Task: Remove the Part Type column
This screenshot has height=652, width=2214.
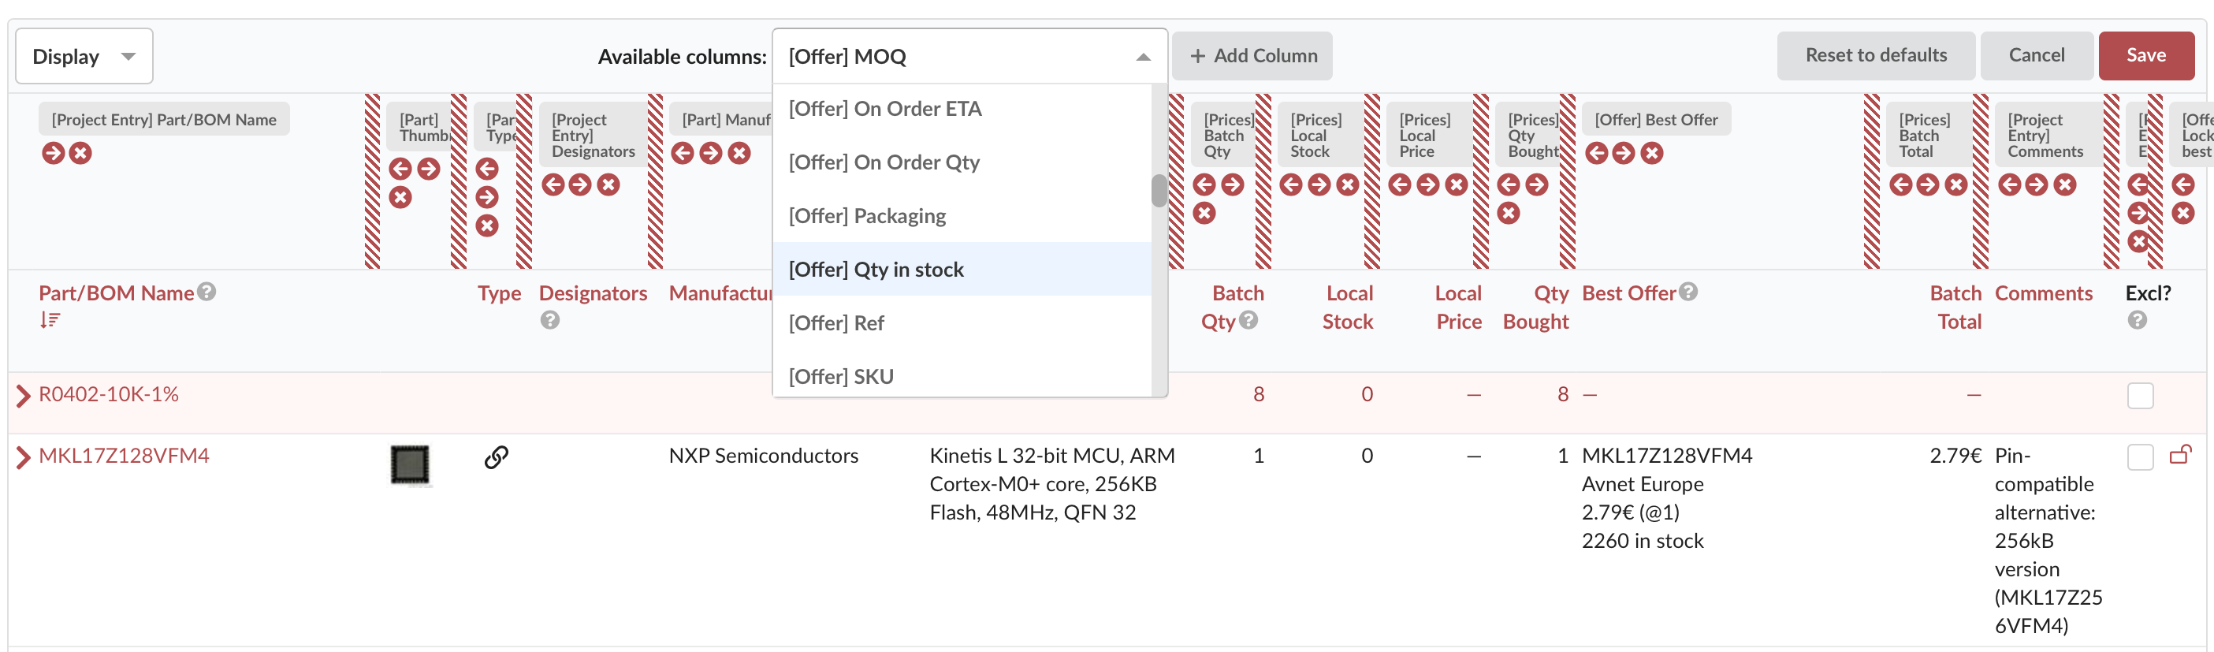Action: pos(487,226)
